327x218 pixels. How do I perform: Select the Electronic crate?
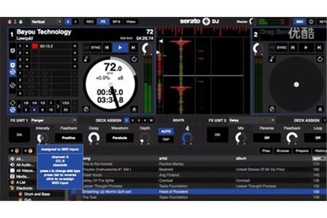coord(25,188)
